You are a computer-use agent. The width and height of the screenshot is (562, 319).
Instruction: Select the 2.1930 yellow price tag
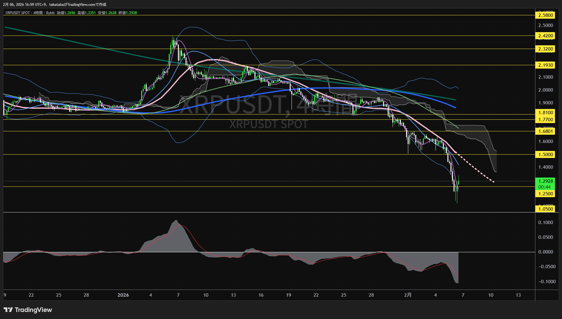pyautogui.click(x=545, y=65)
